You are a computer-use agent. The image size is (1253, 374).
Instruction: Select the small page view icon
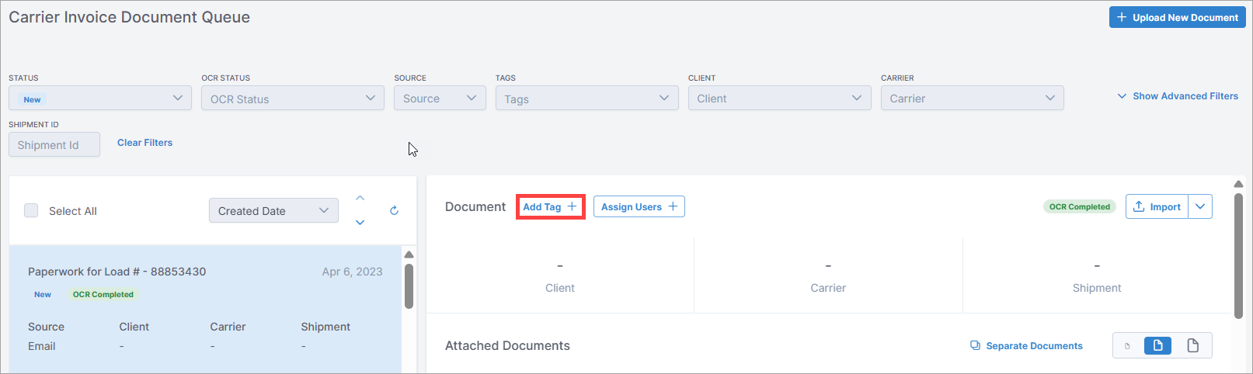pyautogui.click(x=1128, y=346)
